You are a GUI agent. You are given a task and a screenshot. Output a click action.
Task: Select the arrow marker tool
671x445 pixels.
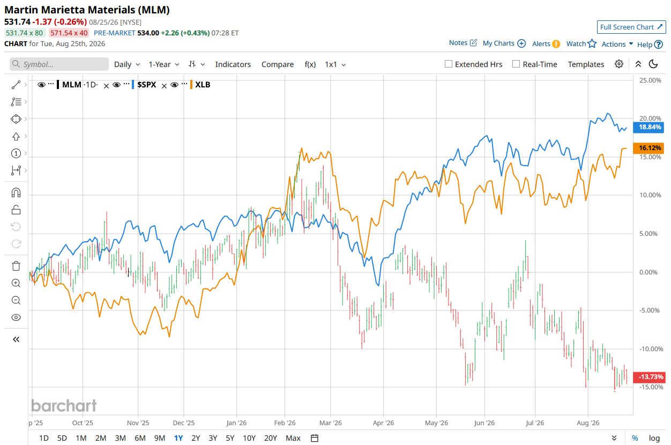click(16, 136)
